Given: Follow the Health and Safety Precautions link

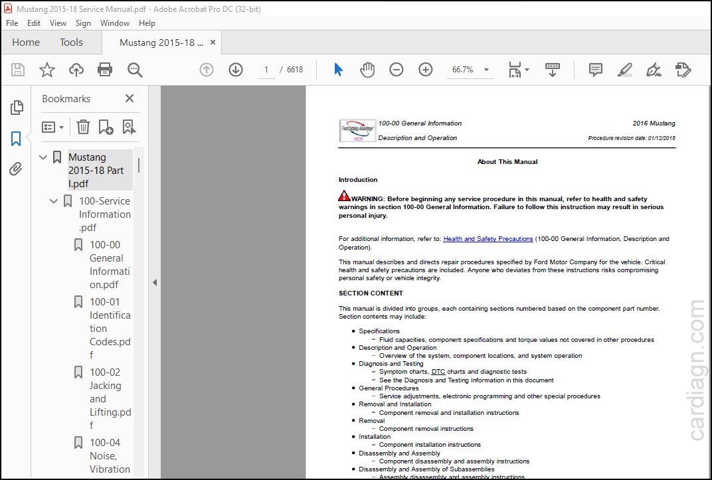Looking at the screenshot, I should tap(488, 238).
